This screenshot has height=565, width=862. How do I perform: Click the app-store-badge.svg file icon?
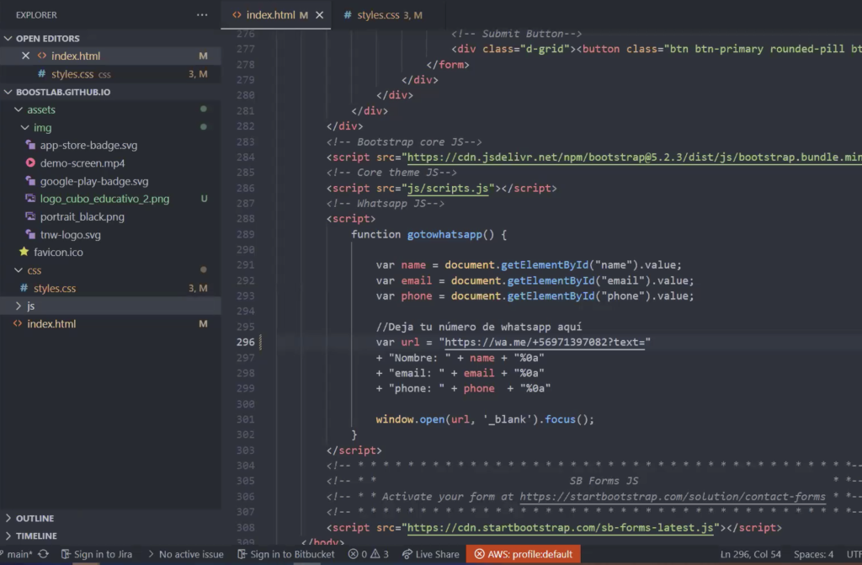click(x=30, y=145)
